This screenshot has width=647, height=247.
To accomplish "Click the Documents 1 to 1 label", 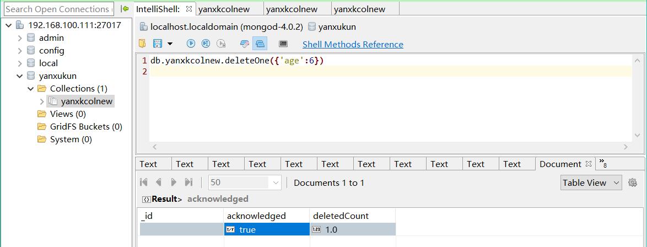I will pyautogui.click(x=329, y=183).
